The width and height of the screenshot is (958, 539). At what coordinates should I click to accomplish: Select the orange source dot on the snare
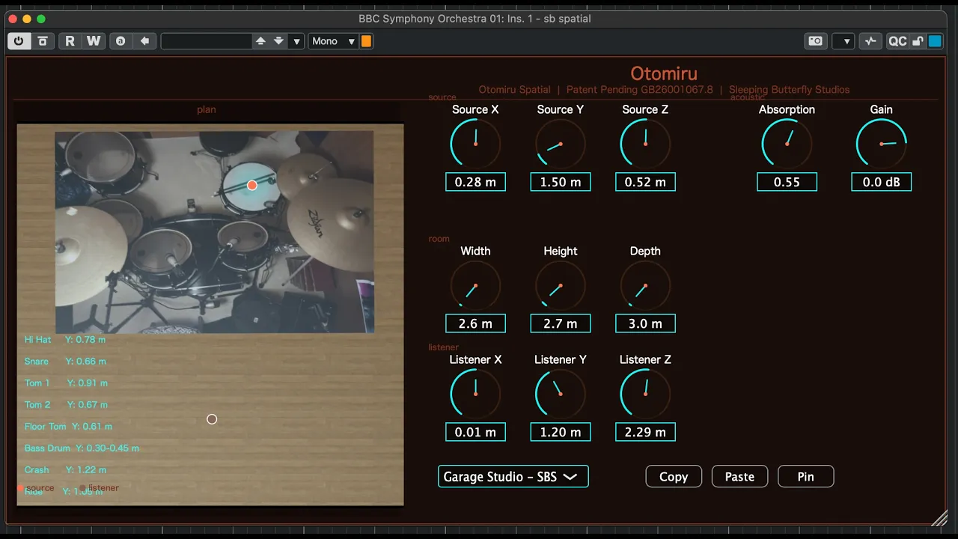pos(252,185)
